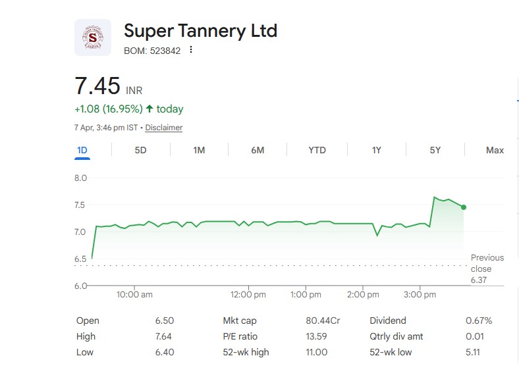The height and width of the screenshot is (381, 519).
Task: Show the 6M price chart
Action: (x=258, y=150)
